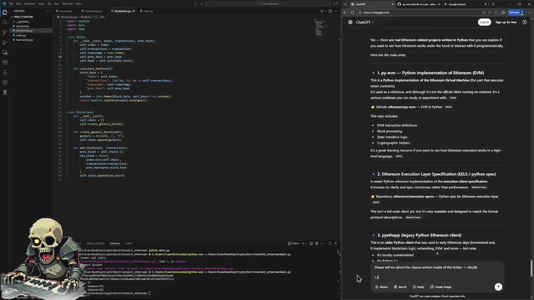
Task: Switch to the account.py editor tab
Action: point(65,11)
